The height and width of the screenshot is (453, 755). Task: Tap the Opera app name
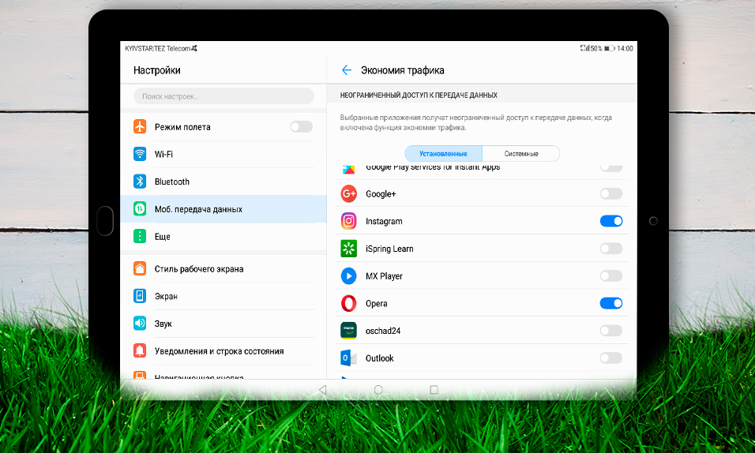click(377, 304)
